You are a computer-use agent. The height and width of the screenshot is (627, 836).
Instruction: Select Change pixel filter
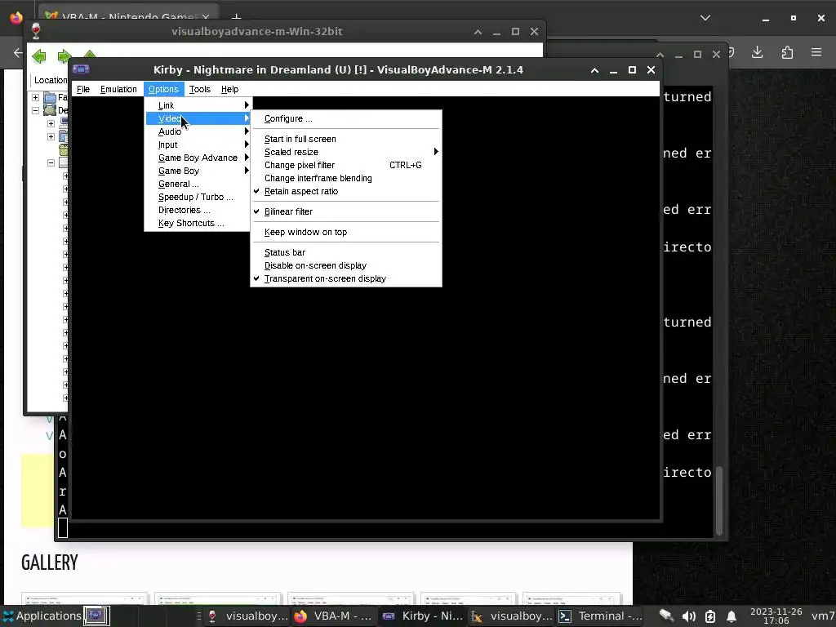click(x=346, y=165)
